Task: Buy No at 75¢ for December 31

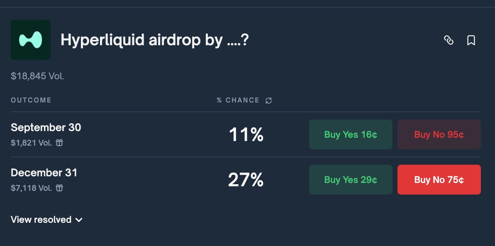Action: pos(439,179)
